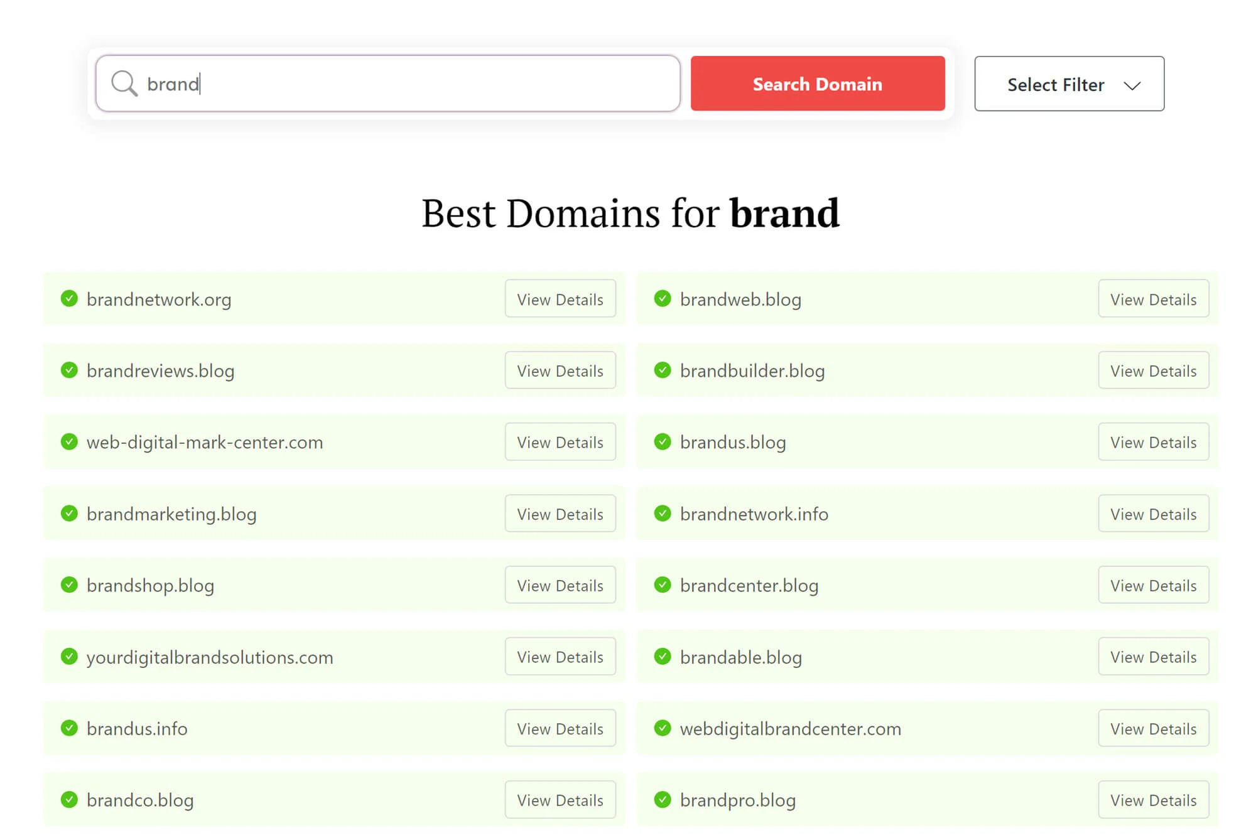This screenshot has width=1256, height=840.
Task: Click the search magnifier icon
Action: [x=123, y=83]
